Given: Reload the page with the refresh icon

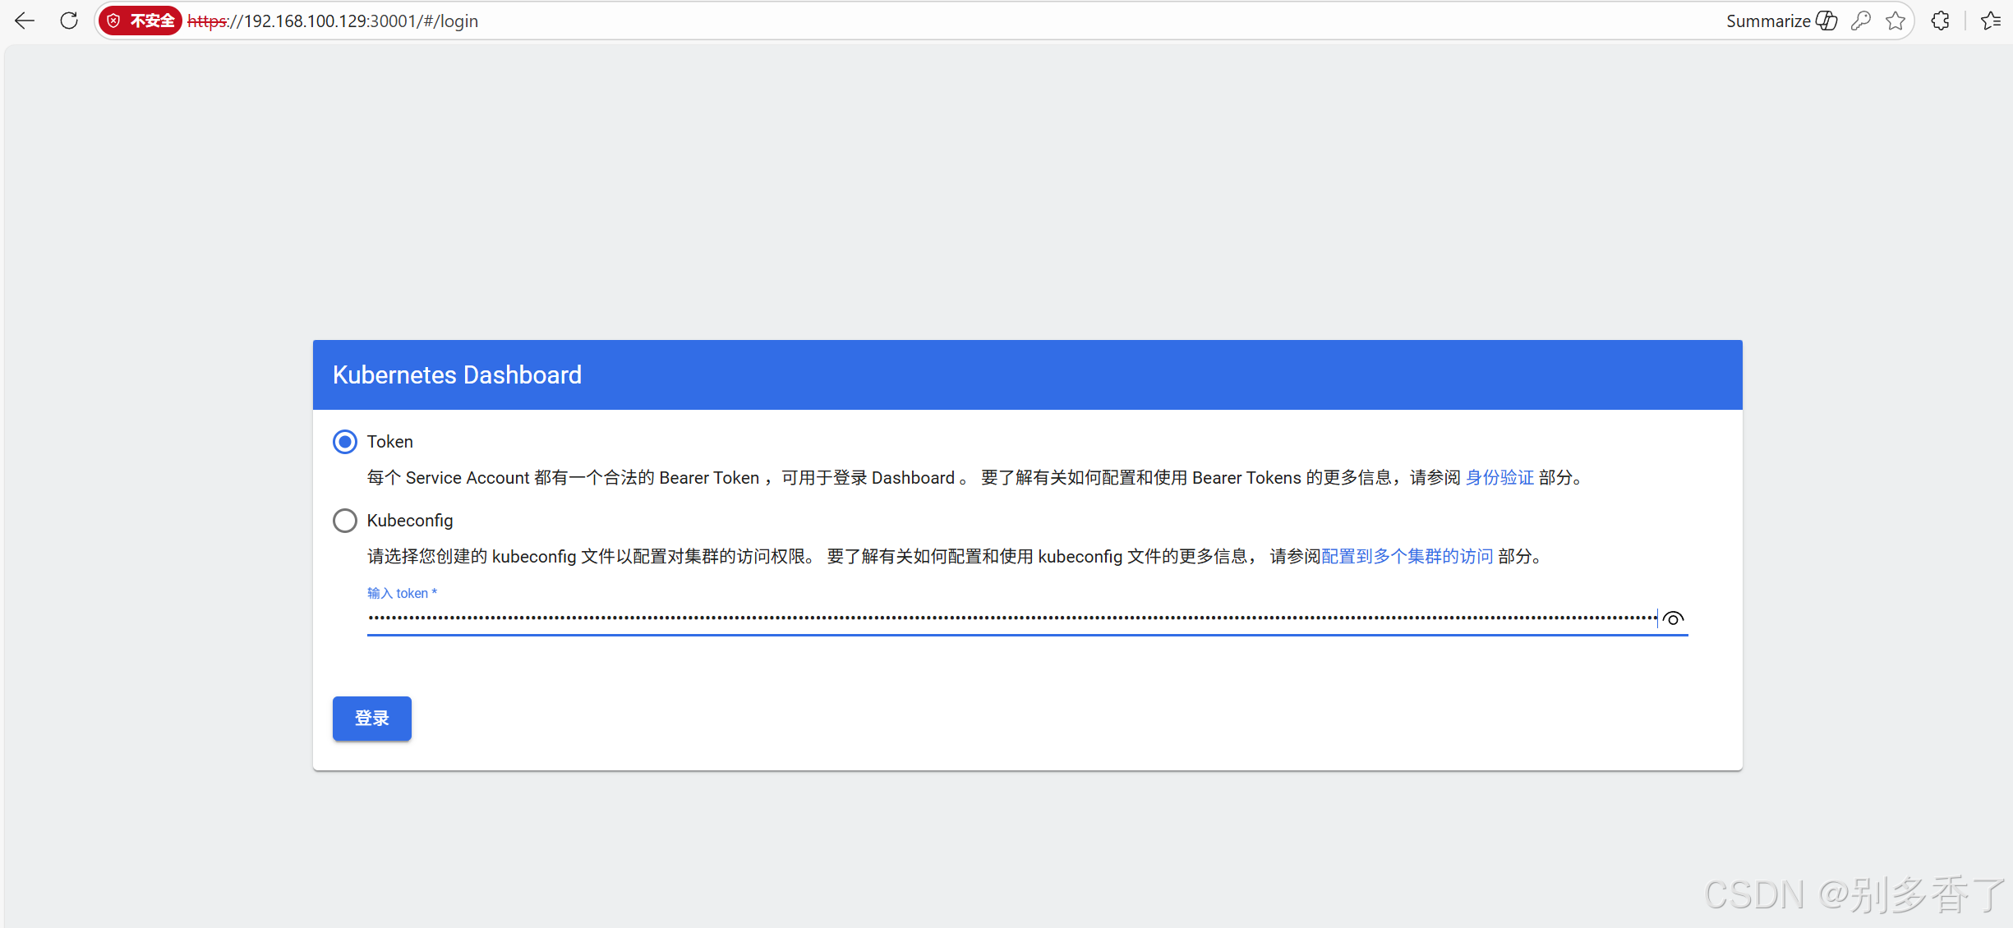Looking at the screenshot, I should [69, 21].
